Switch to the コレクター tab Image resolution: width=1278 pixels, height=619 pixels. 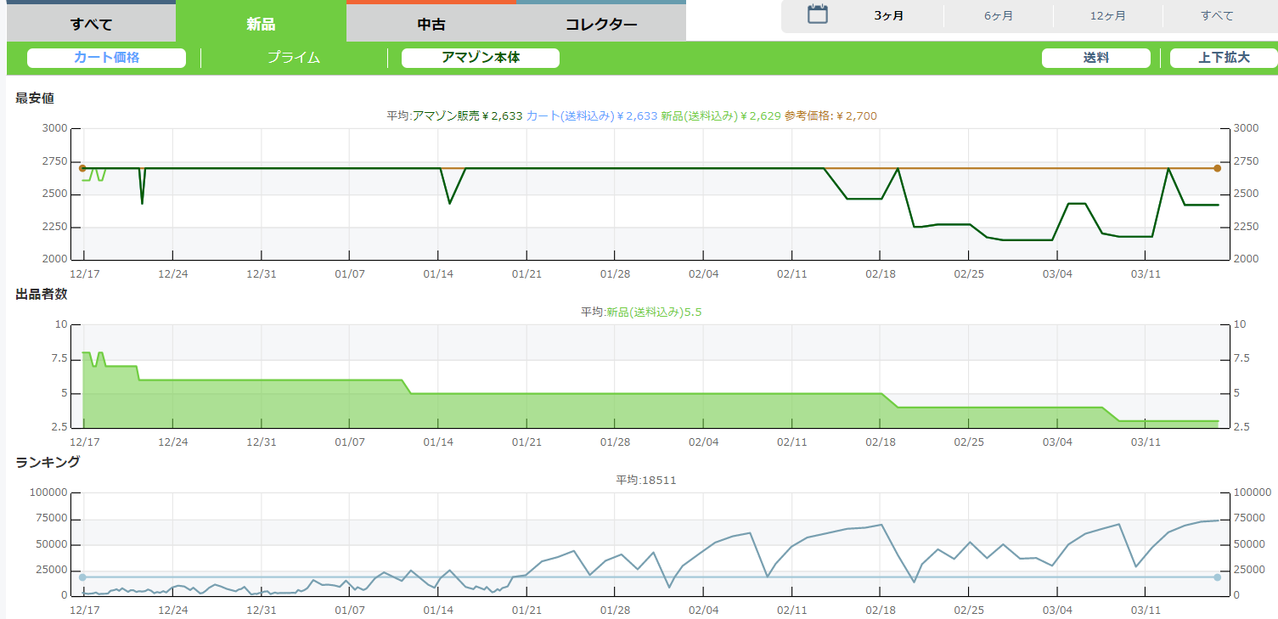tap(601, 24)
